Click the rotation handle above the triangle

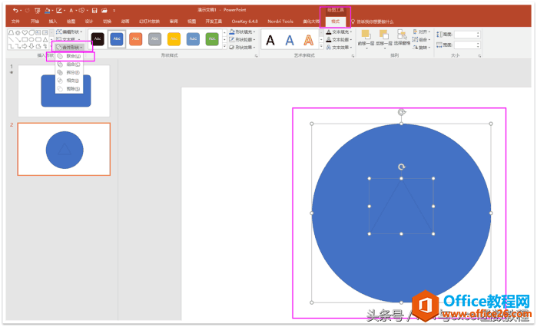[401, 167]
